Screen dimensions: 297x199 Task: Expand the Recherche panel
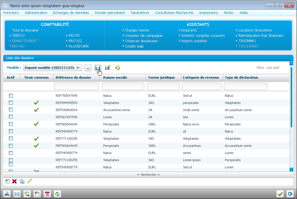pyautogui.click(x=148, y=175)
